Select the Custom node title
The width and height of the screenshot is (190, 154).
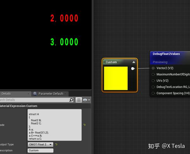pyautogui.click(x=111, y=62)
